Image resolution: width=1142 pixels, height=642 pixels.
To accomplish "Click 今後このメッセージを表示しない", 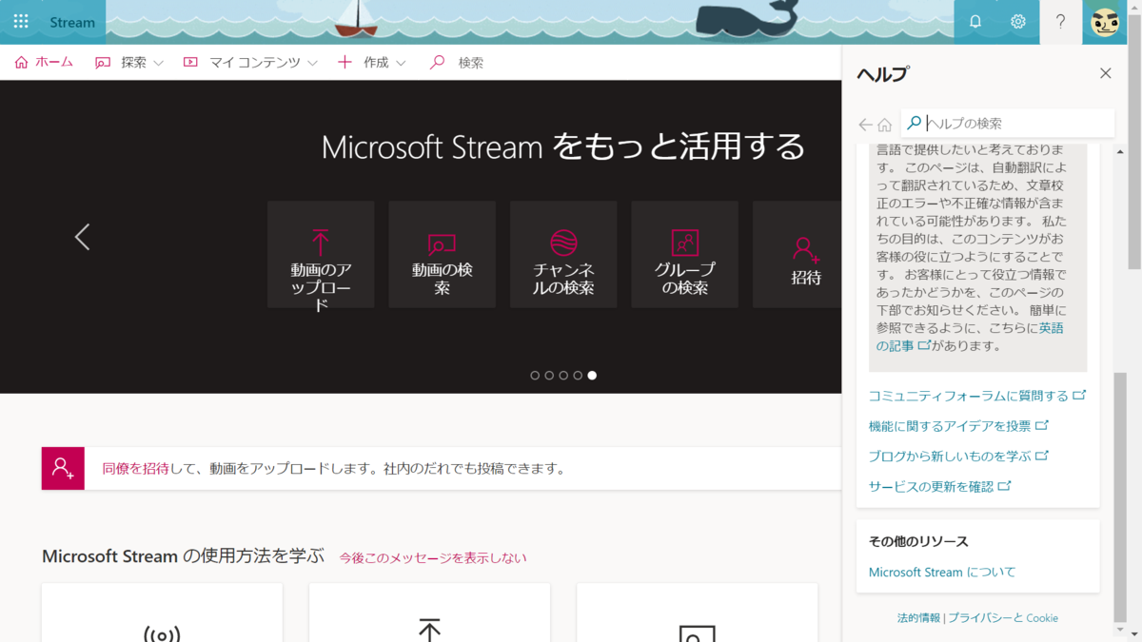I will point(433,557).
